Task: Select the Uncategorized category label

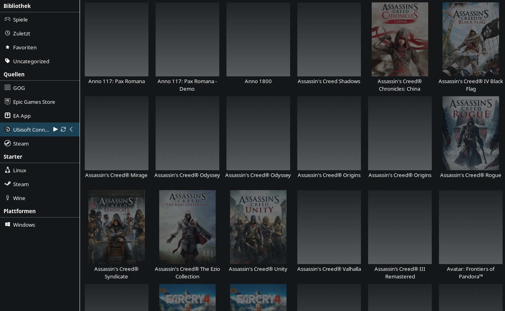Action: pos(31,61)
